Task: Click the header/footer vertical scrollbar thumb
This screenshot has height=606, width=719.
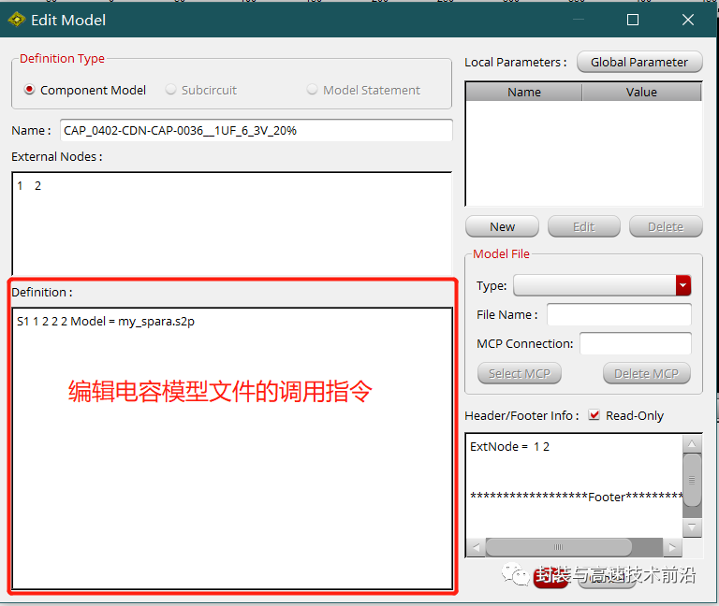Action: click(x=692, y=480)
